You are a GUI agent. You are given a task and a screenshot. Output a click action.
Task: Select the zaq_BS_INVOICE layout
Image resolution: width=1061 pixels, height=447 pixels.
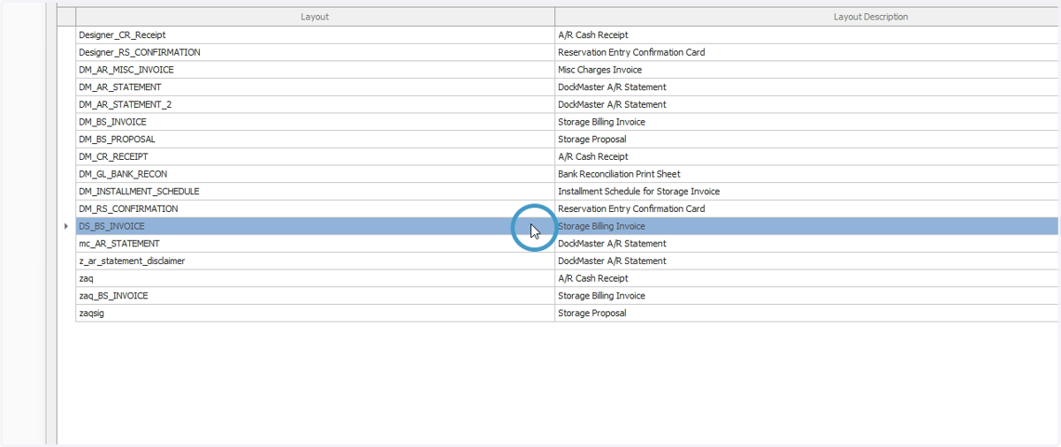113,296
